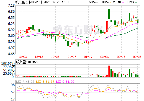Select the 12-03 date axis label
This screenshot has width=144, height=101.
coord(23,57)
